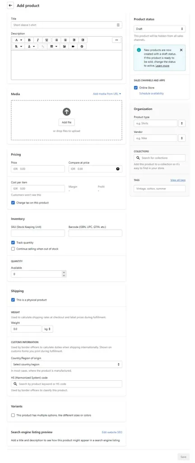This screenshot has height=463, width=195.
Task: Click the Compare at price help icon
Action: [118, 169]
